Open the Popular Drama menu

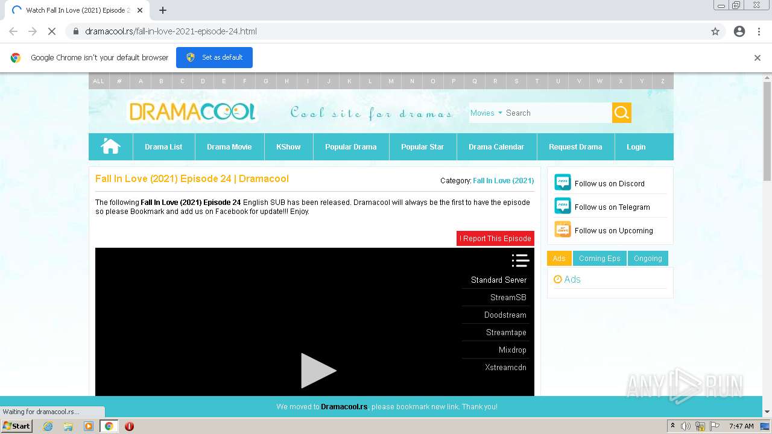350,146
